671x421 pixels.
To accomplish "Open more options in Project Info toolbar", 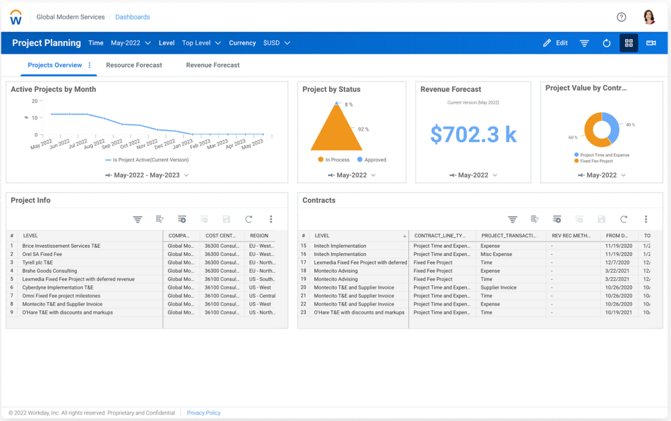I will (x=271, y=219).
